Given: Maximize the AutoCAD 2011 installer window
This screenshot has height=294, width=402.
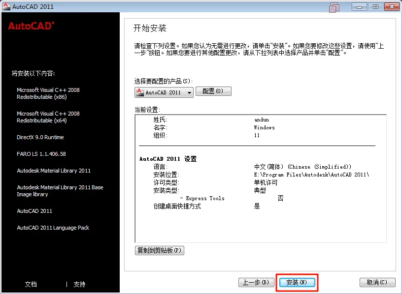Looking at the screenshot, I should coord(375,7).
